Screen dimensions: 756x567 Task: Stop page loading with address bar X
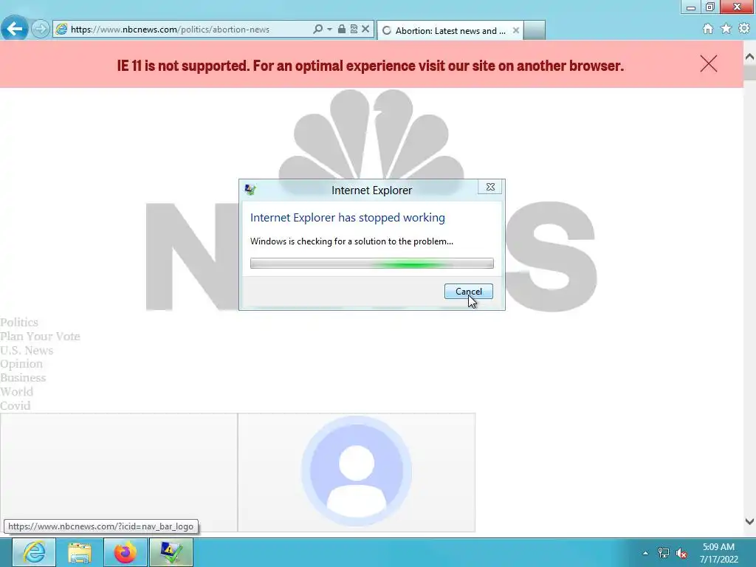click(x=365, y=29)
